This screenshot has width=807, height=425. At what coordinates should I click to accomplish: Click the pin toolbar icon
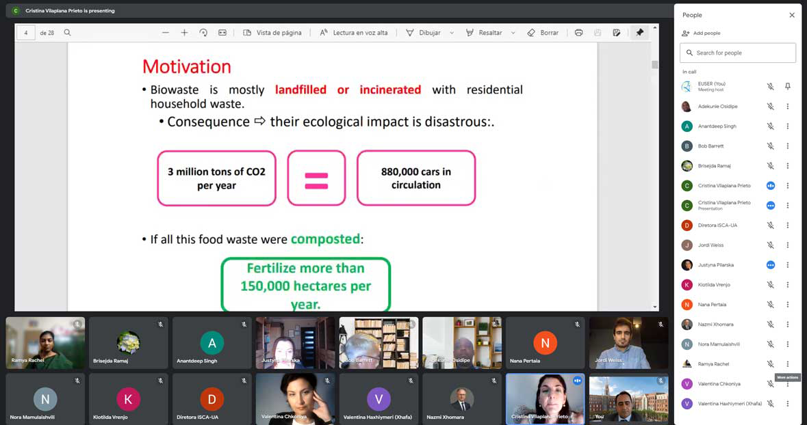point(639,33)
